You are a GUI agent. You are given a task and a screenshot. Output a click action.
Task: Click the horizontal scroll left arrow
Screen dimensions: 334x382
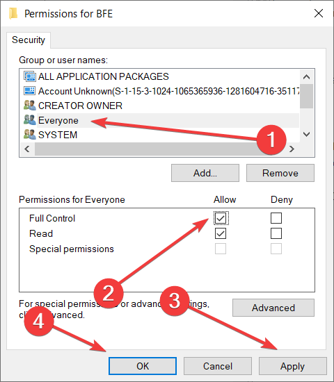click(27, 149)
